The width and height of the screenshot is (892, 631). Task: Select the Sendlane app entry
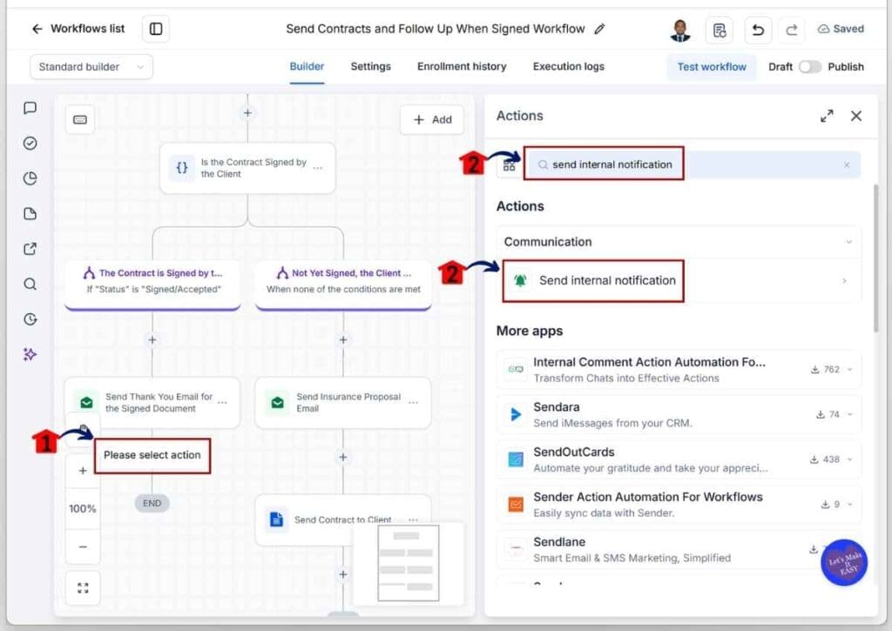click(x=679, y=549)
